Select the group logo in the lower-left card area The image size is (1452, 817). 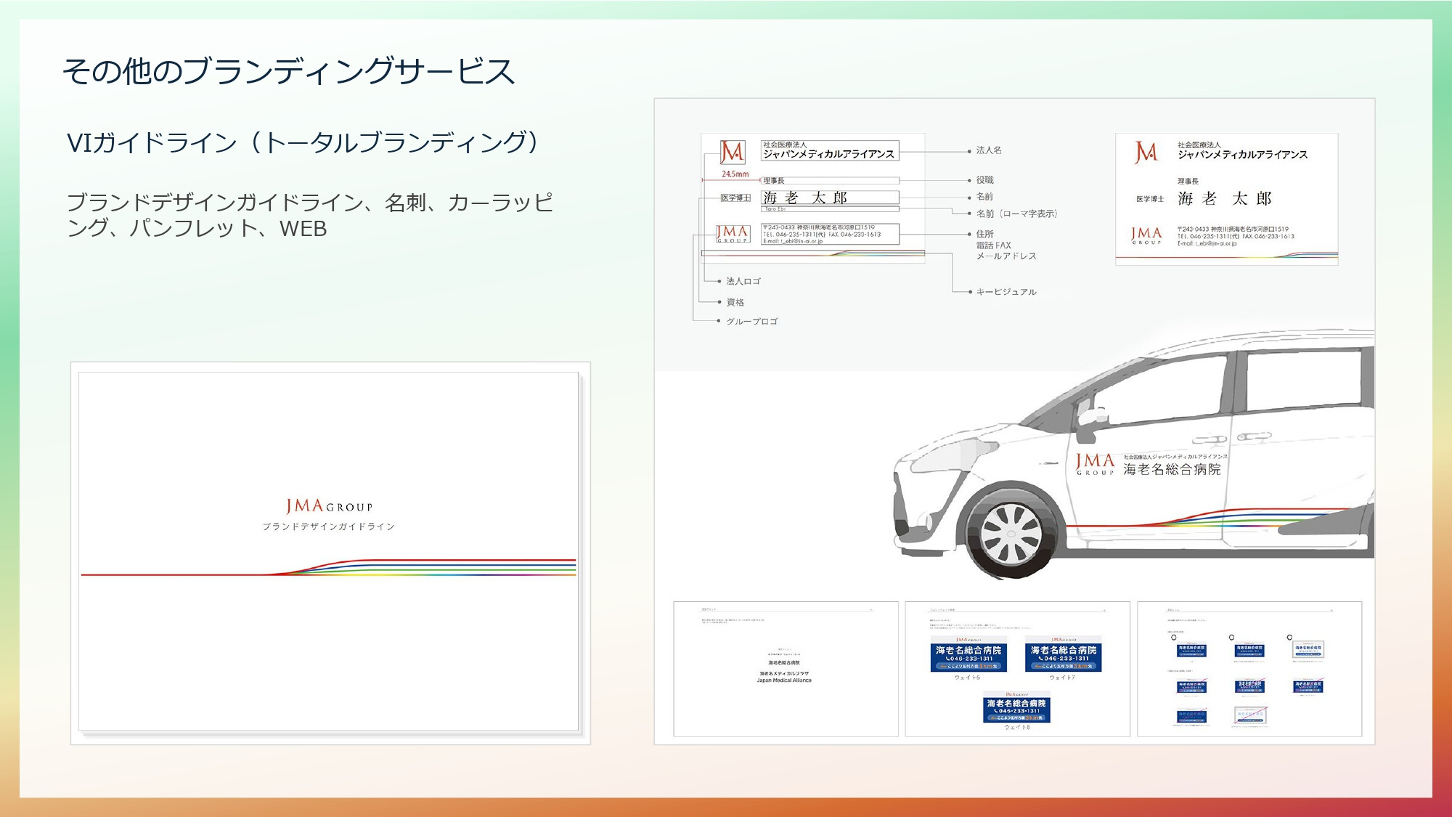click(x=733, y=234)
